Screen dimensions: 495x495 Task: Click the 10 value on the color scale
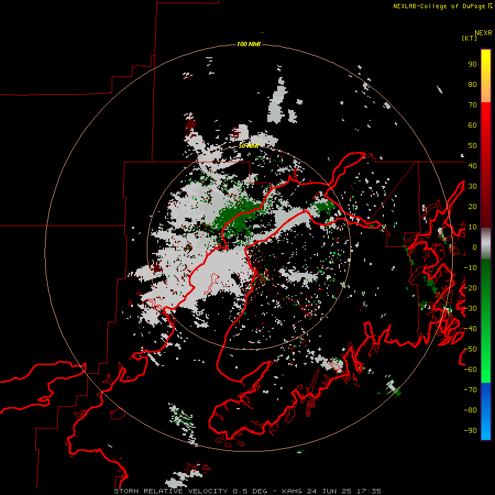point(472,227)
